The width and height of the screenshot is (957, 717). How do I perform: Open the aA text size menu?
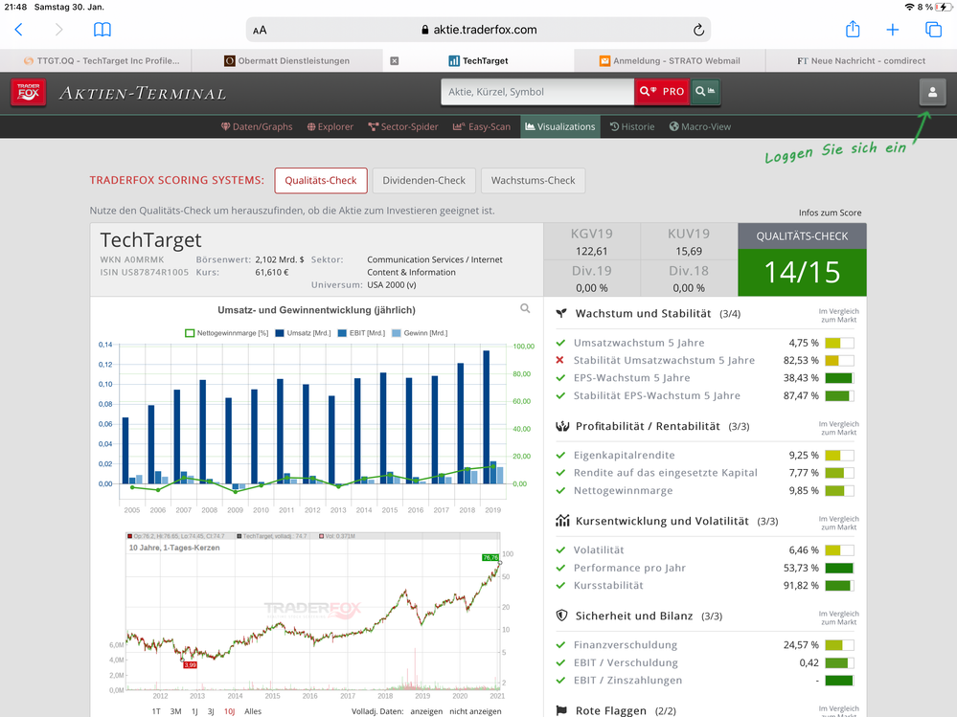click(x=260, y=30)
